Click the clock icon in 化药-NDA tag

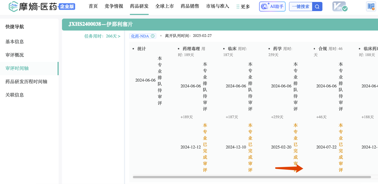[152, 36]
